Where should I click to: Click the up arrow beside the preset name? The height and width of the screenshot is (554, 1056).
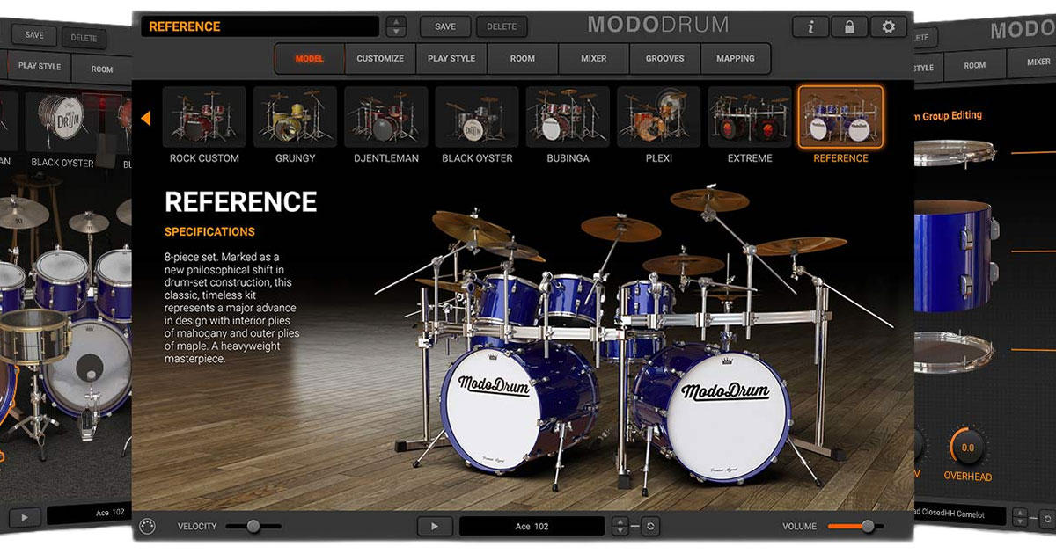(x=396, y=21)
